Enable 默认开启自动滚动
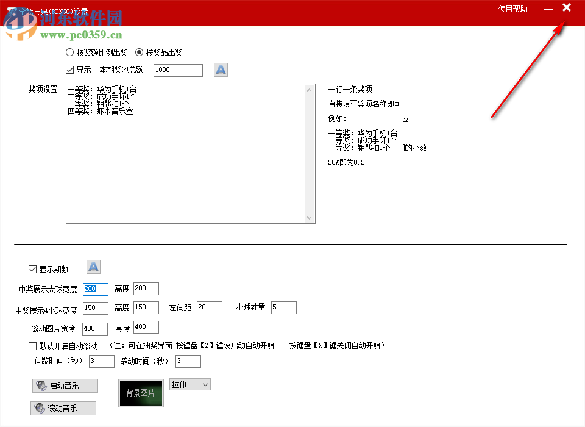Viewport: 585px width, 427px height. click(x=33, y=346)
